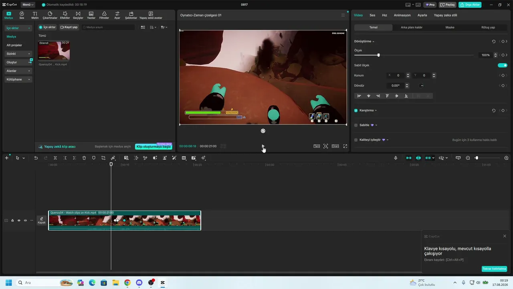Click the Pro upgrade button
513x289 pixels.
[x=430, y=5]
